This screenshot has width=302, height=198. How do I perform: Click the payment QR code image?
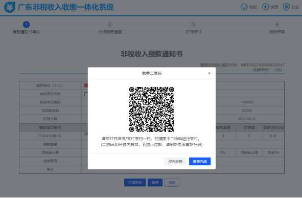[x=152, y=109]
